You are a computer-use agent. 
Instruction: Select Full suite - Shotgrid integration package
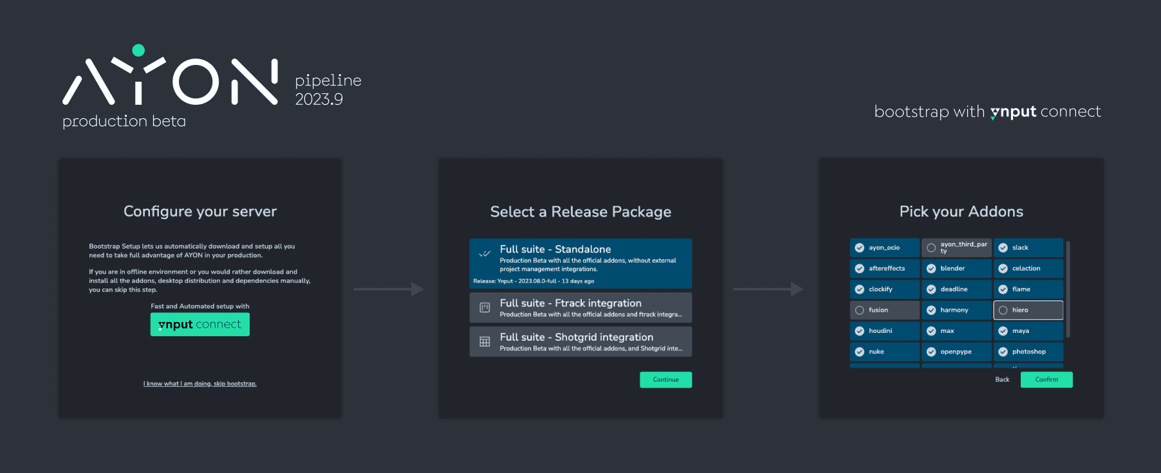(x=580, y=341)
